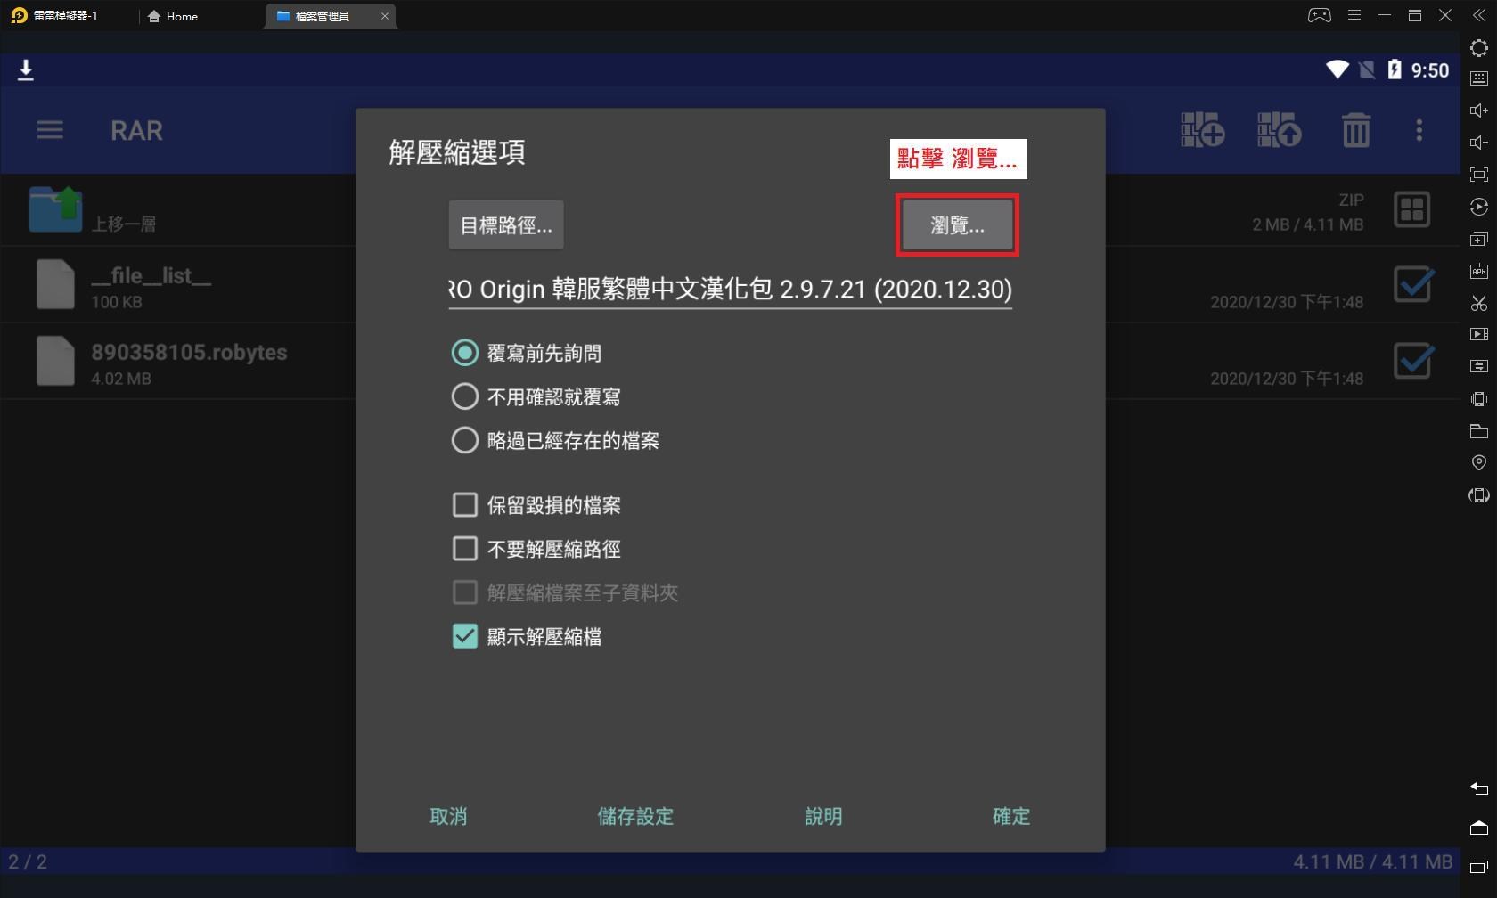Click the trash delete icon
Screen dimensions: 1497x898
click(x=1355, y=130)
